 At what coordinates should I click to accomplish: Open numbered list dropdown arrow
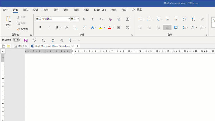tap(153, 19)
